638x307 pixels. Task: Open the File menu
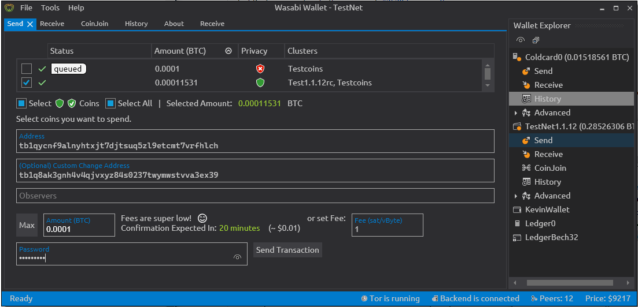point(26,8)
